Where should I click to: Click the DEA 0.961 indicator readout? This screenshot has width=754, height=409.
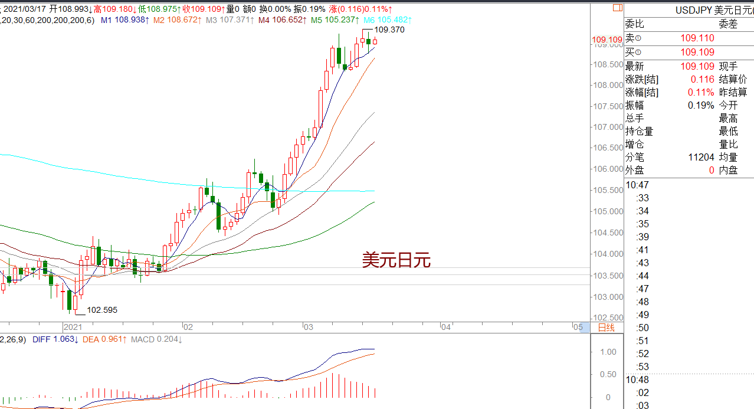[x=105, y=339]
